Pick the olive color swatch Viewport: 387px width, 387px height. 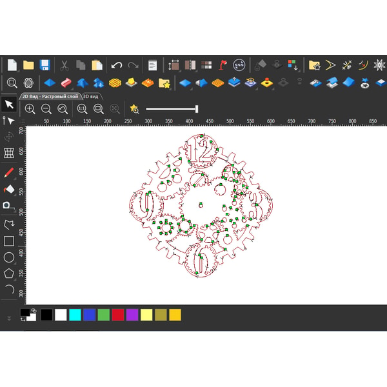click(161, 315)
